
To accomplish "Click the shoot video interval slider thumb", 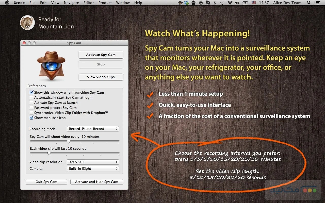I will [69, 141].
